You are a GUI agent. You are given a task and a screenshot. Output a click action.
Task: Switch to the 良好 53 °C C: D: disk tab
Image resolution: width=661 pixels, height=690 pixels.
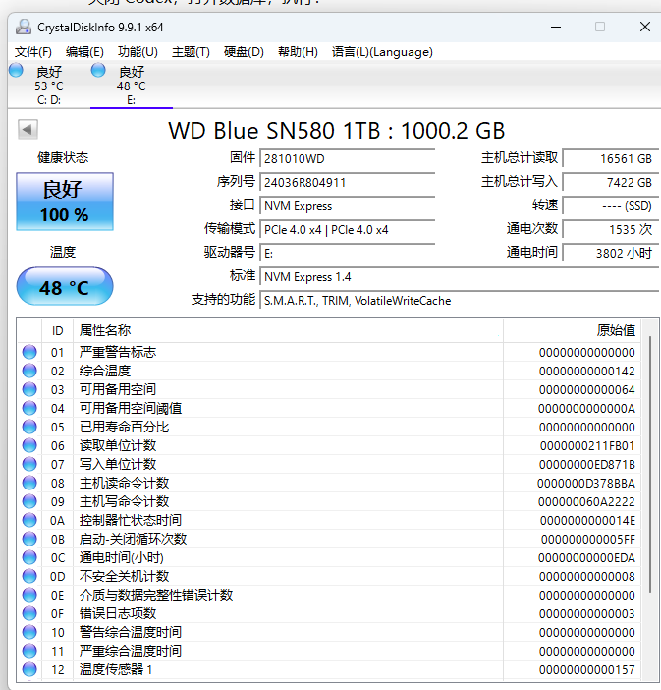(x=48, y=86)
